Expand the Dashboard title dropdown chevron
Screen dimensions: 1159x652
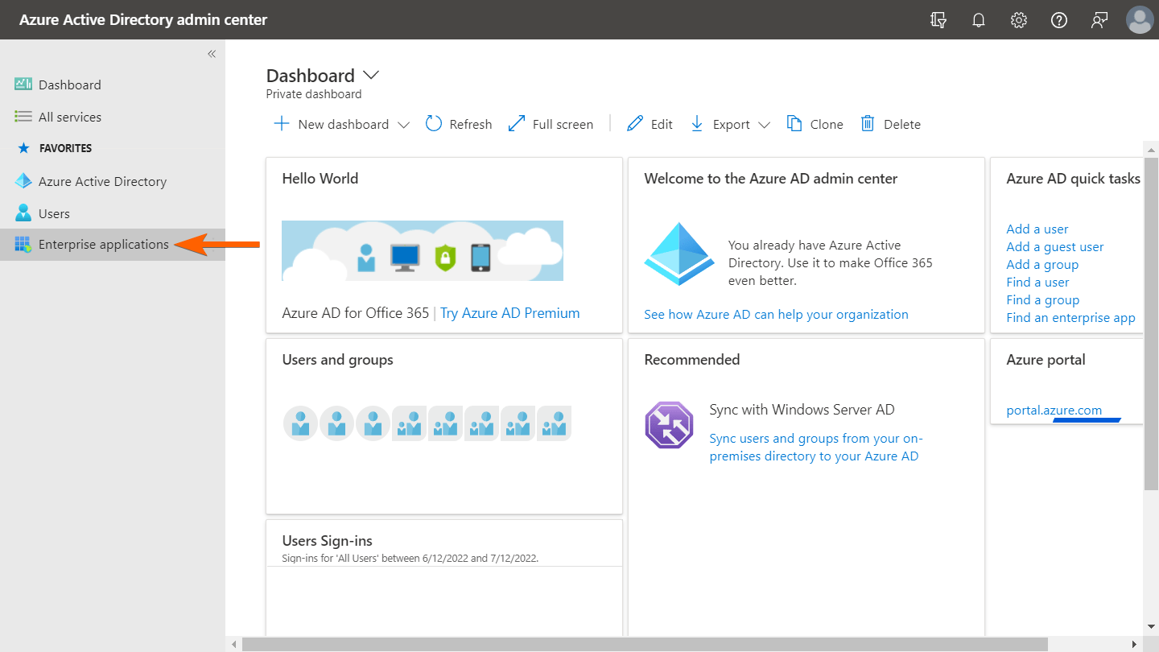pyautogui.click(x=371, y=75)
